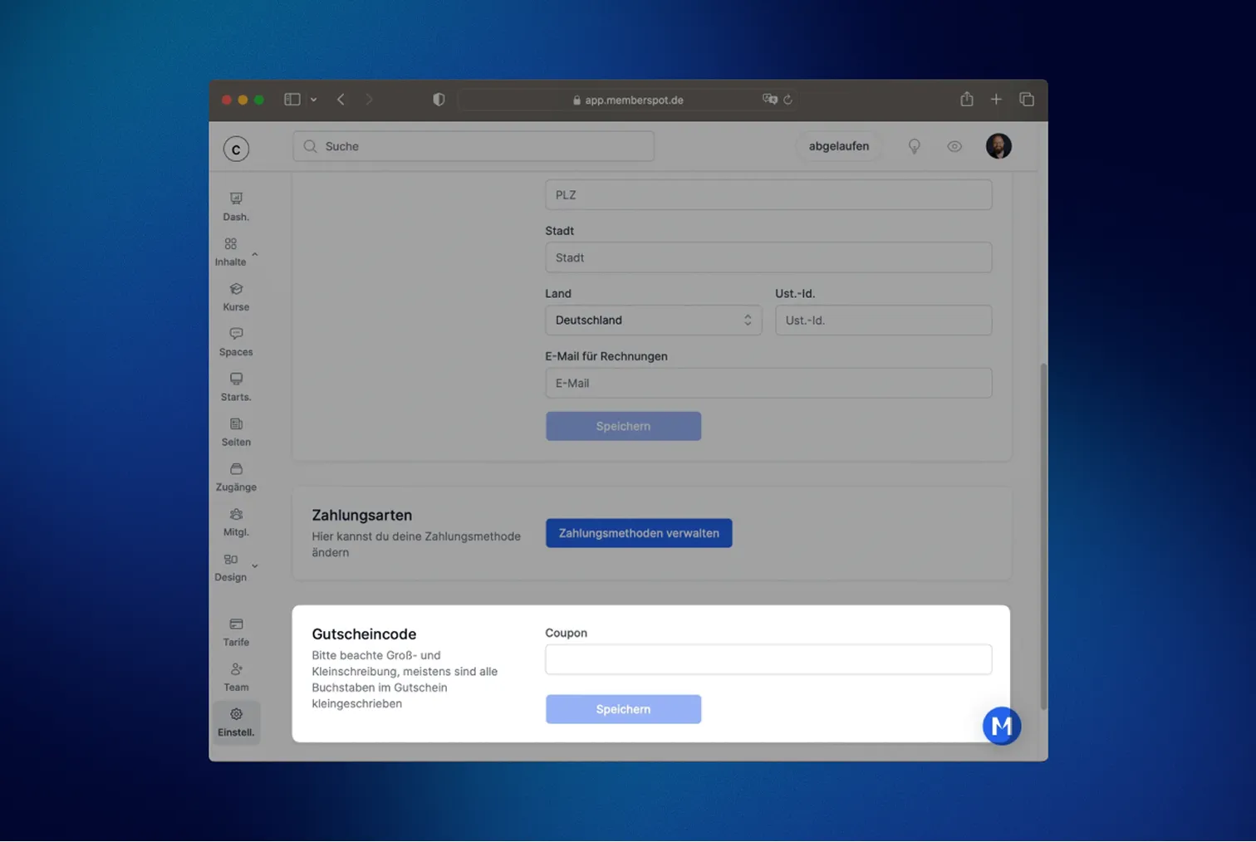Go forward in Safari
This screenshot has height=842, width=1256.
pyautogui.click(x=369, y=100)
